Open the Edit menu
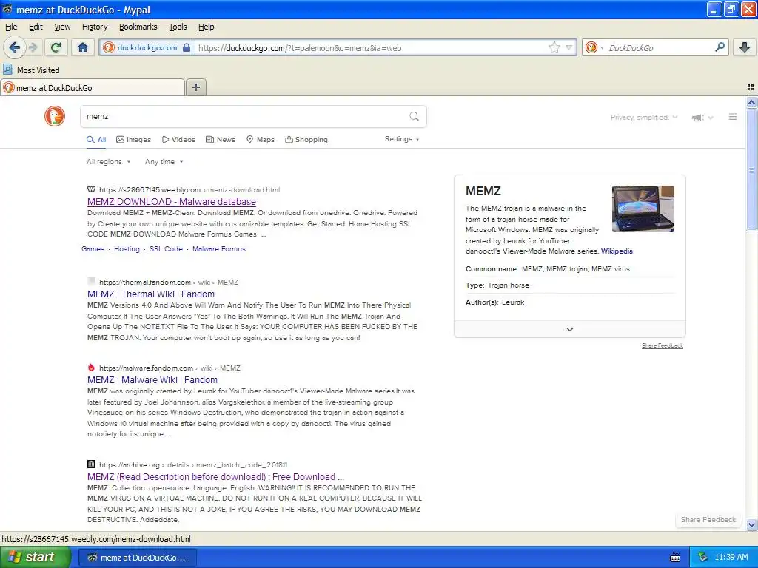 [x=36, y=27]
